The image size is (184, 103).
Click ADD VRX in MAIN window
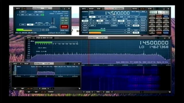point(64,18)
